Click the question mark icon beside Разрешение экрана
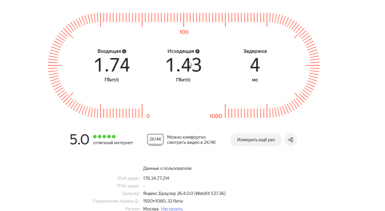This screenshot has width=385, height=211. (136, 201)
